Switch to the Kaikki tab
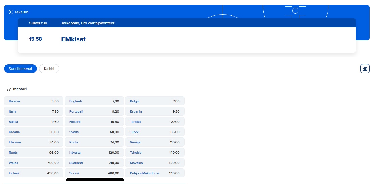Viewport: 371px width, 184px height. pos(49,69)
